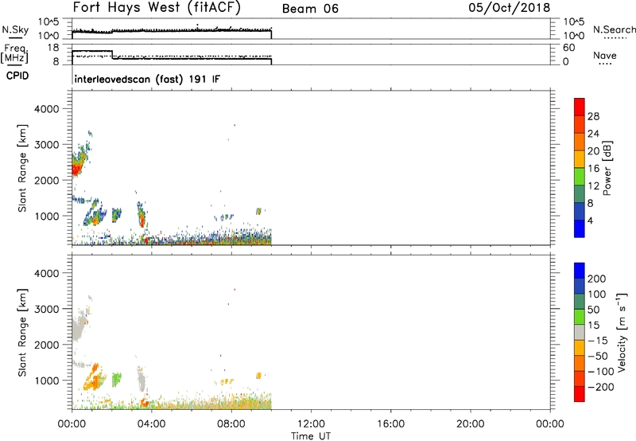Click the gray -15 to 15 velocity swatch
Screen dimensions: 636x441
click(x=580, y=333)
